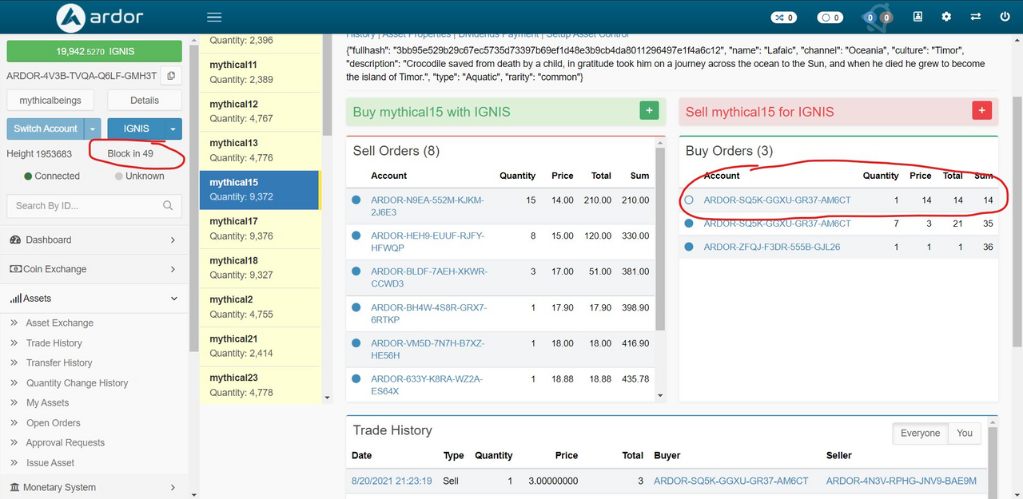Open Quantity Change History in the sidebar

tap(78, 383)
